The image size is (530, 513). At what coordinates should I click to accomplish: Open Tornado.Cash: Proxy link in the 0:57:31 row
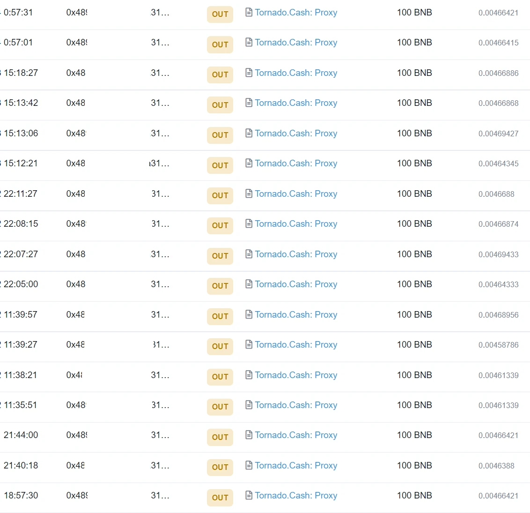click(x=296, y=13)
